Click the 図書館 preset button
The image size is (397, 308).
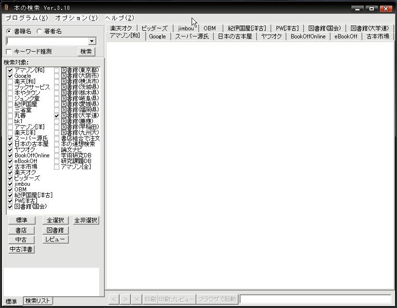click(x=55, y=230)
